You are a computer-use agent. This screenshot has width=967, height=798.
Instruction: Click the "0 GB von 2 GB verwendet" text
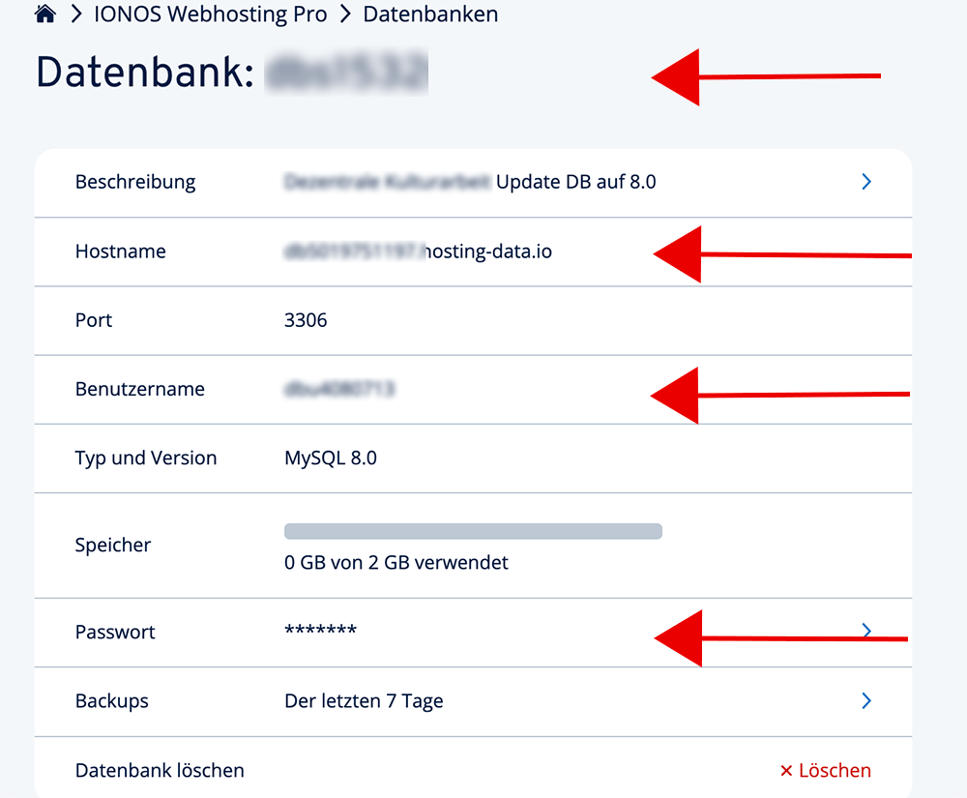[396, 562]
